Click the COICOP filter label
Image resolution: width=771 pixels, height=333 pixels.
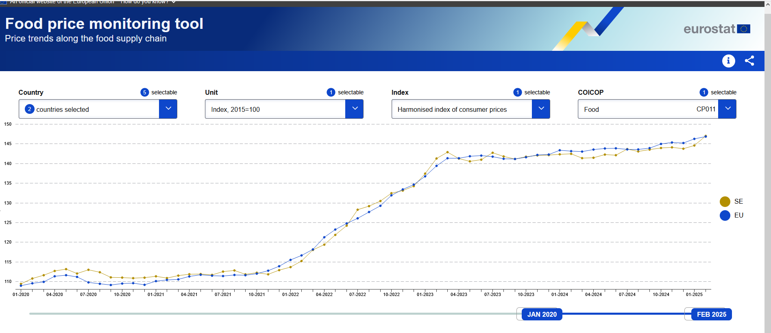(590, 92)
